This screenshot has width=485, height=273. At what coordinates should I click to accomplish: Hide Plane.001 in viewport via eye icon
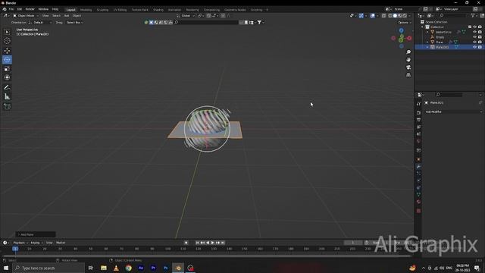(474, 47)
